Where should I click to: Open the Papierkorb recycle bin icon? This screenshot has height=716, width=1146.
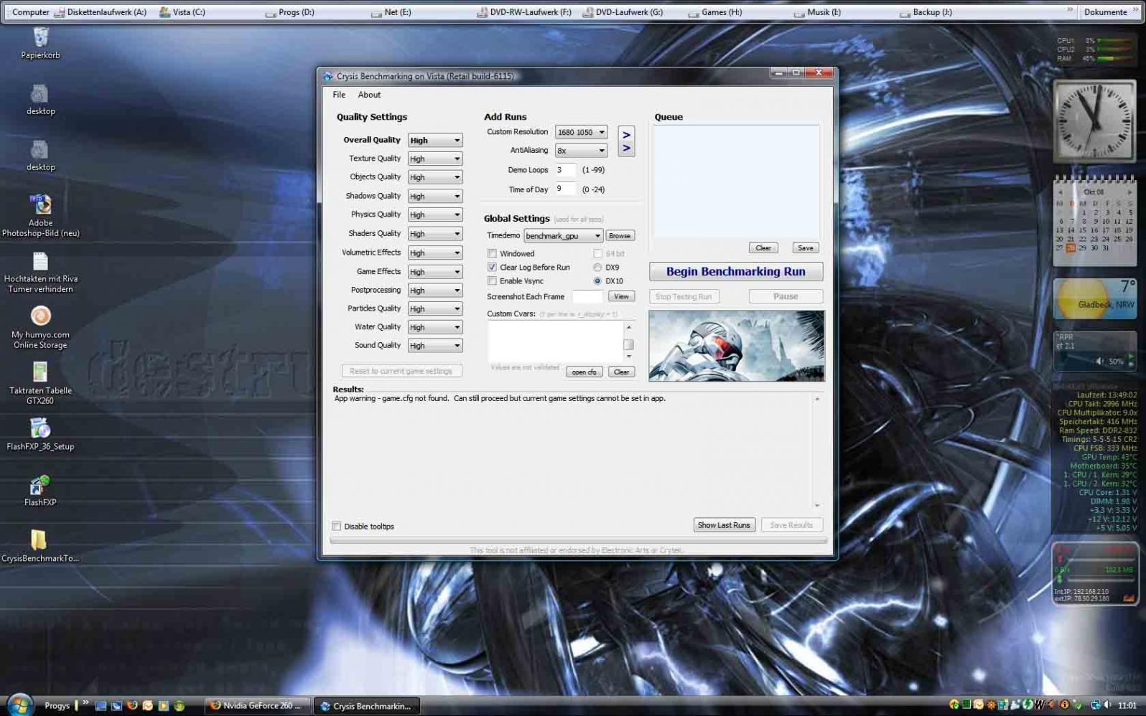tap(40, 43)
